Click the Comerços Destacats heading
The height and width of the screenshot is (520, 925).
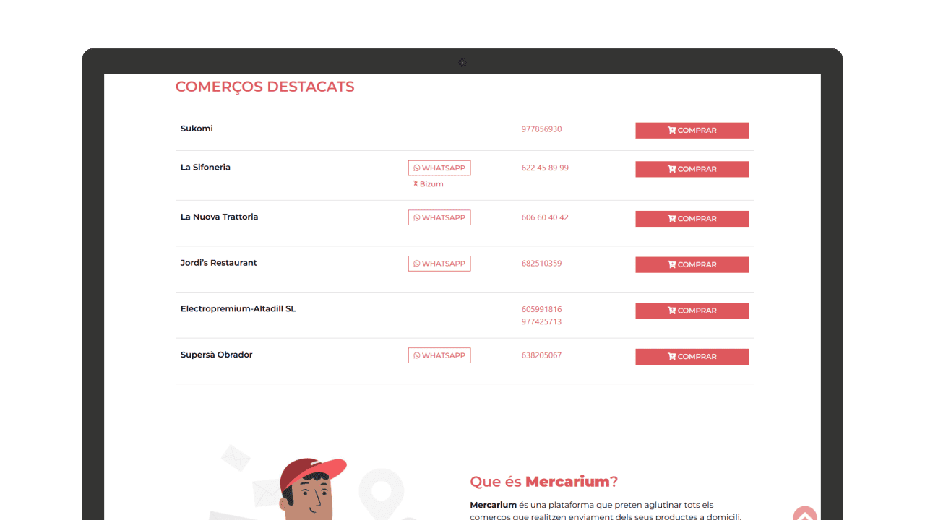pos(264,87)
